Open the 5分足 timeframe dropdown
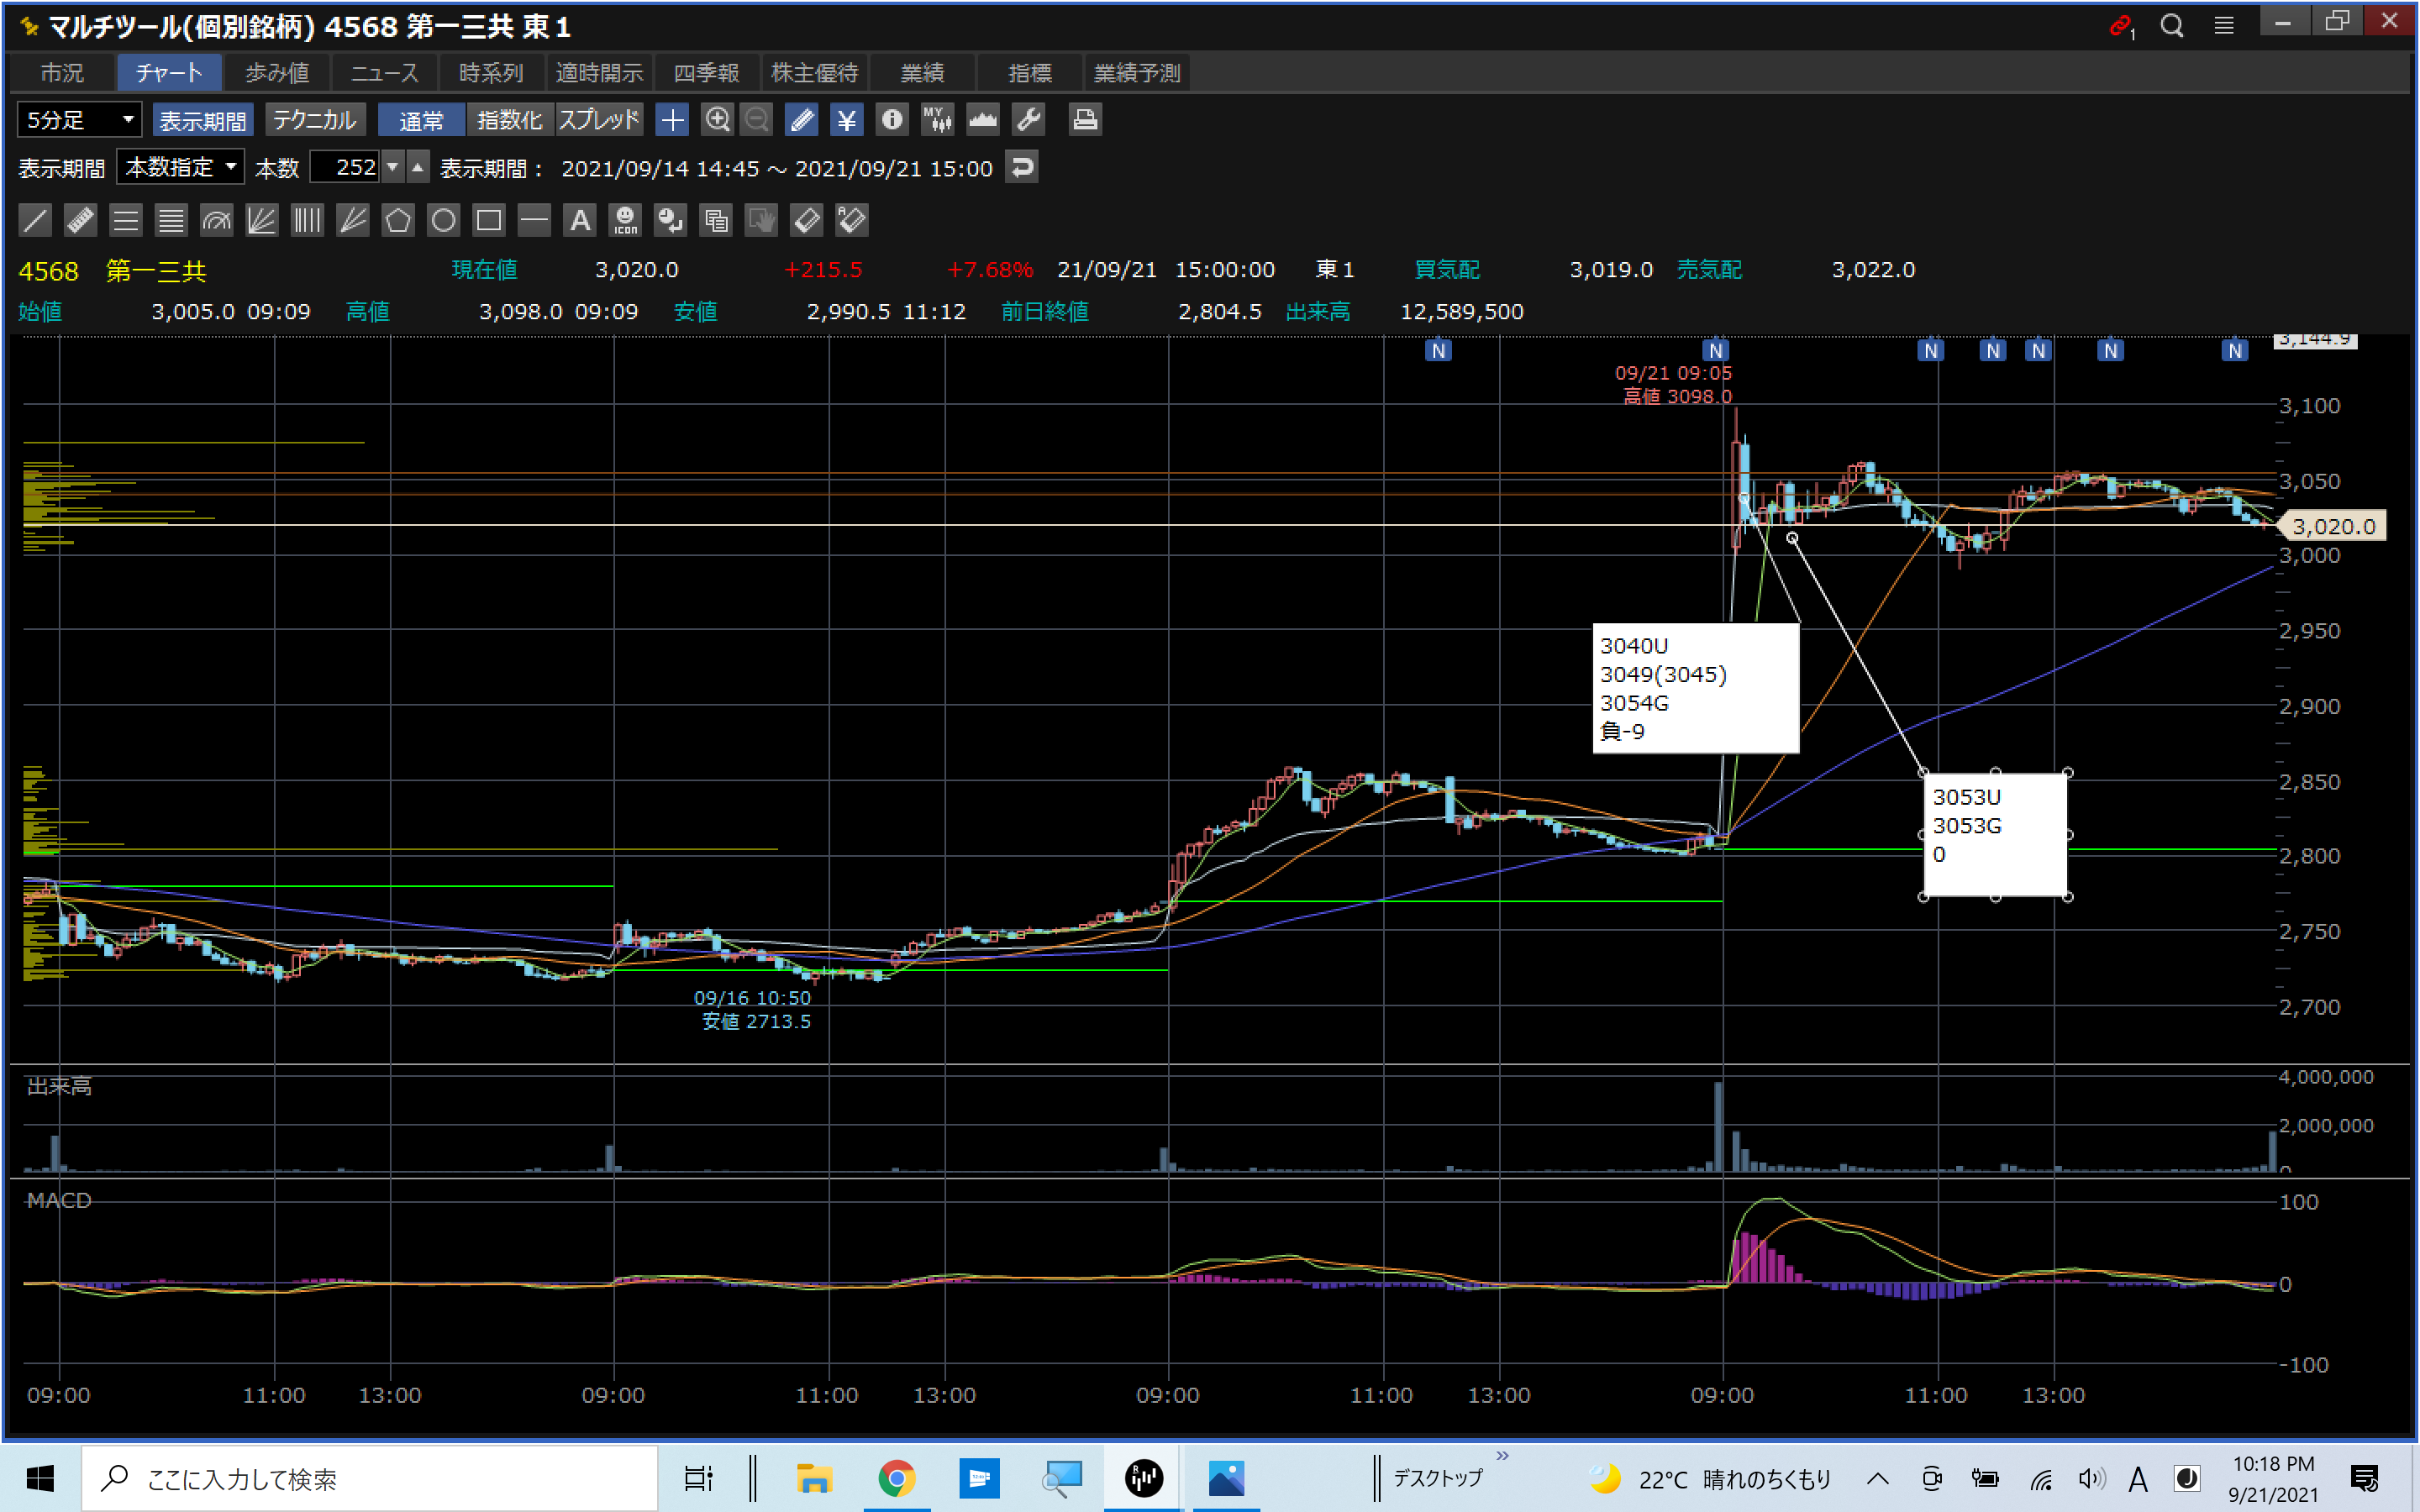Image resolution: width=2420 pixels, height=1512 pixels. [80, 120]
